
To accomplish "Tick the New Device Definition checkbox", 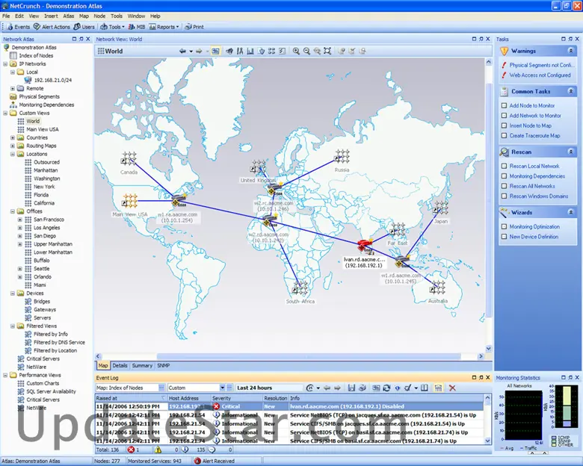I will point(505,237).
